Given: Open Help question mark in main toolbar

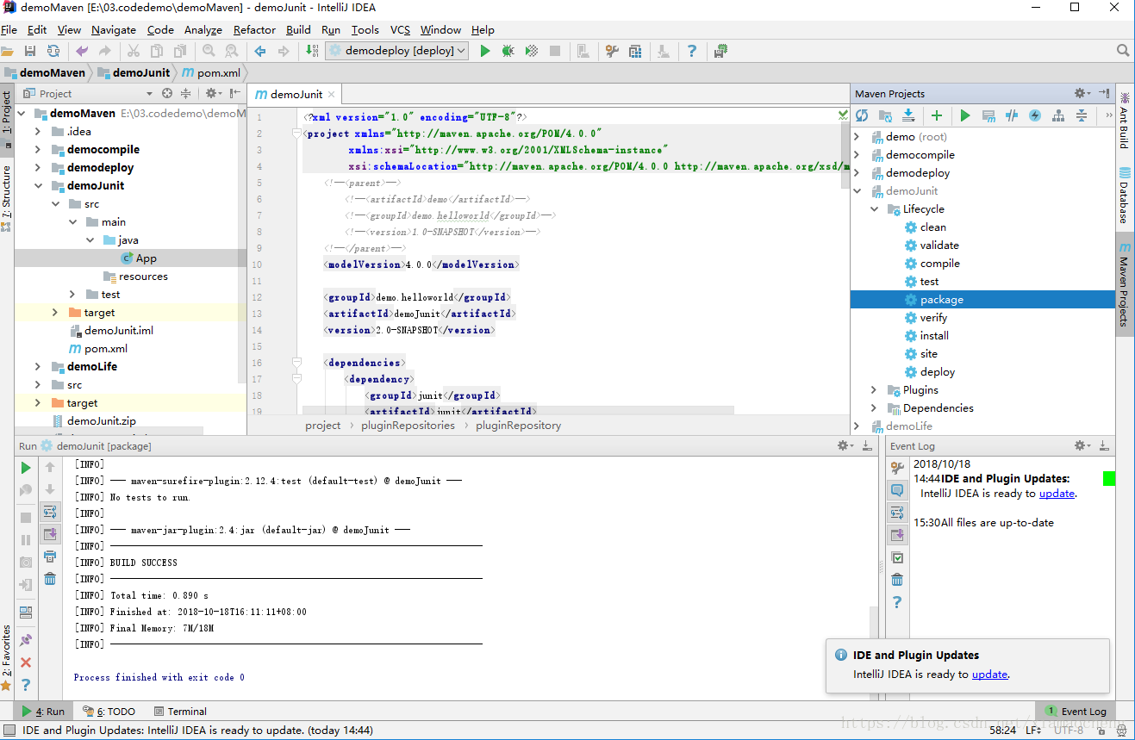Looking at the screenshot, I should tap(691, 52).
